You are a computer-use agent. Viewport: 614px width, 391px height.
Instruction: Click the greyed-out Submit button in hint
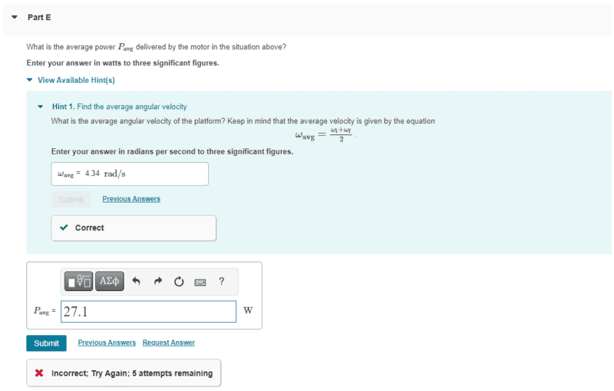coord(70,199)
